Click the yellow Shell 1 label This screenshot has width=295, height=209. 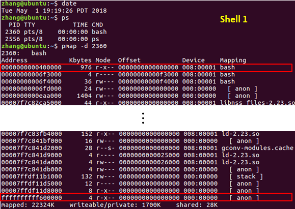(233, 19)
